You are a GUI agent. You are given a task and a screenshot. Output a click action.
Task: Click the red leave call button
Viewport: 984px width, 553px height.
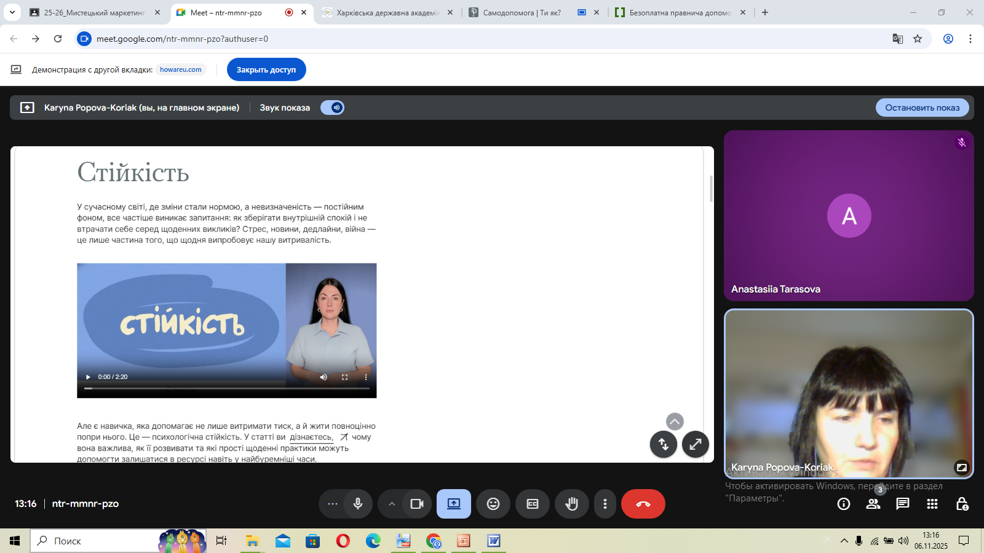click(x=643, y=504)
